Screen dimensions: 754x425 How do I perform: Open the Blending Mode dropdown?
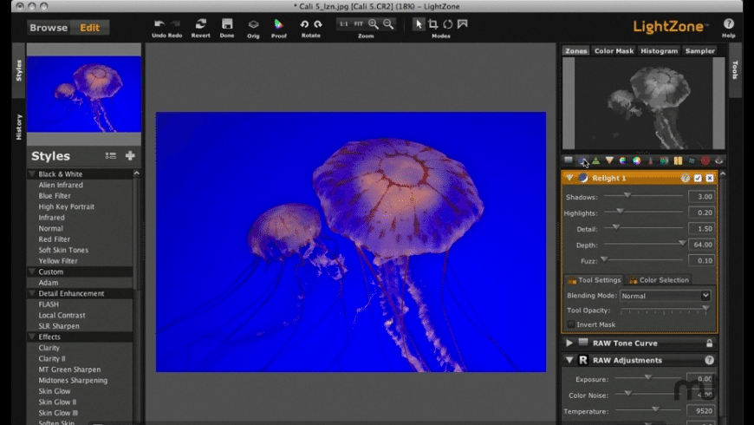tap(666, 296)
